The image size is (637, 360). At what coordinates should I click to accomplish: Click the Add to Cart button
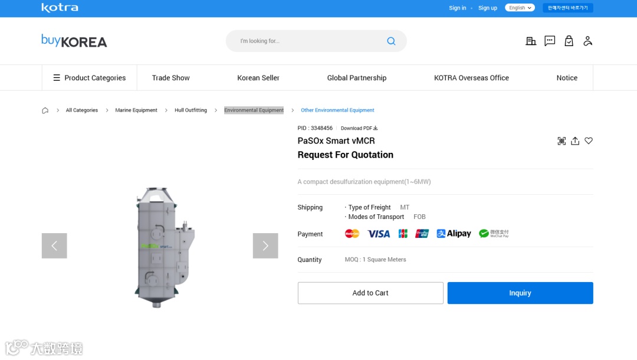[370, 293]
